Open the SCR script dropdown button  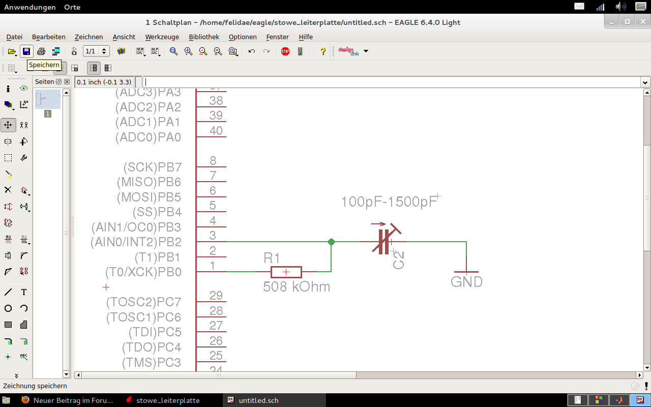[140, 51]
